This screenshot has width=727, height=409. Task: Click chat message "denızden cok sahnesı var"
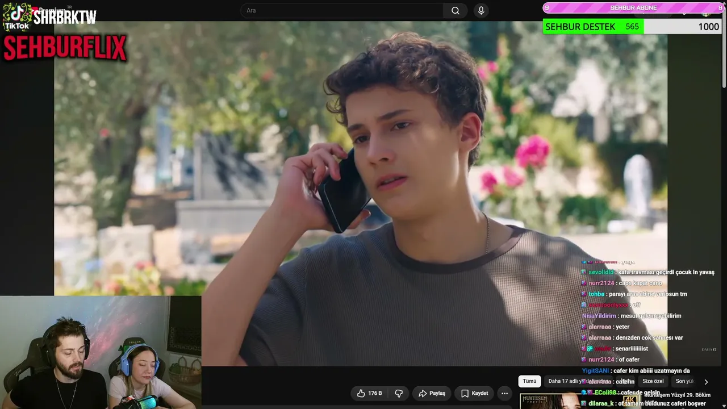632,337
